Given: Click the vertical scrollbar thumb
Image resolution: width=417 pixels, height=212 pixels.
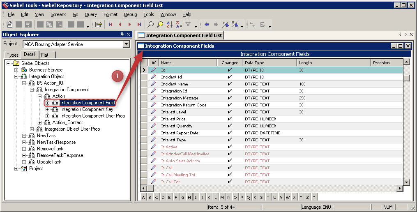Looking at the screenshot, I should pyautogui.click(x=407, y=78).
